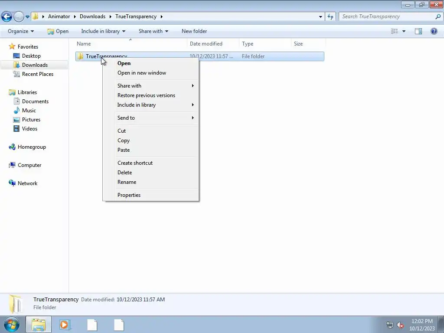Select Recent Places in the navigation pane
Viewport: 444px width, 333px height.
coord(37,74)
